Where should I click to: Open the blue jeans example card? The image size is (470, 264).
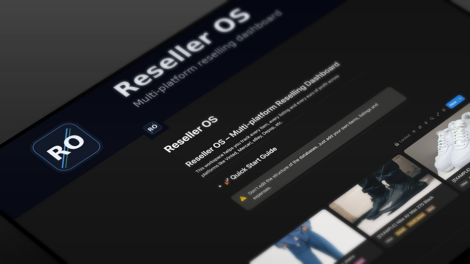312,239
